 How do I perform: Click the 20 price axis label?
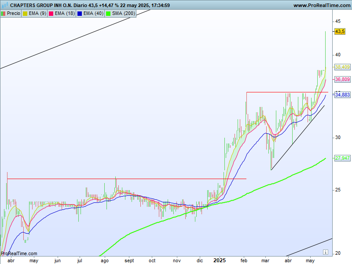(337, 253)
